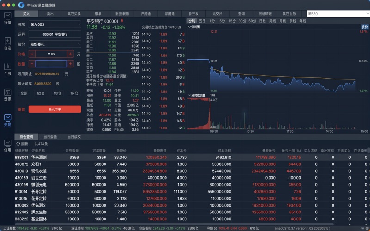Open the 行情 market quotes sidebar icon
Viewport: 370px width, 231px height.
click(7, 18)
